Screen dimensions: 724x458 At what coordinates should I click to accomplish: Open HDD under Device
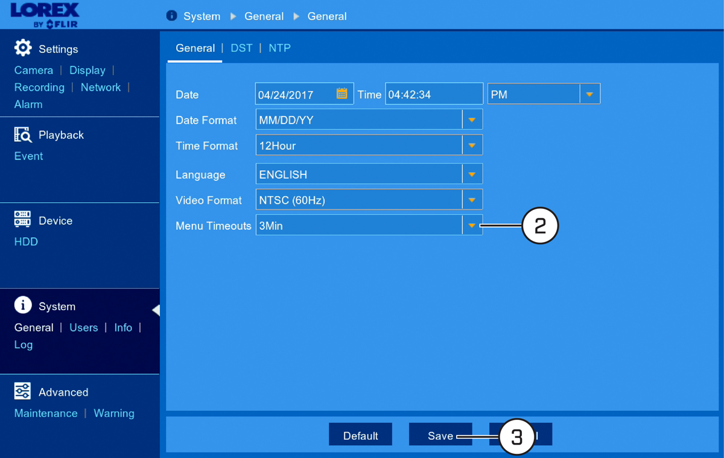pos(26,241)
